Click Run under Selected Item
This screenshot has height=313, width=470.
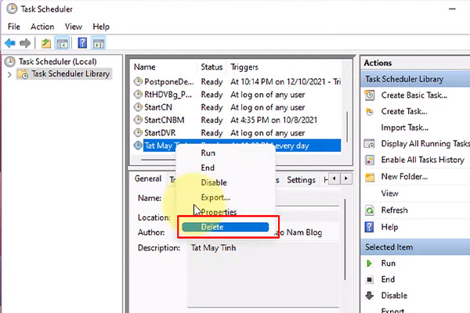pos(389,263)
